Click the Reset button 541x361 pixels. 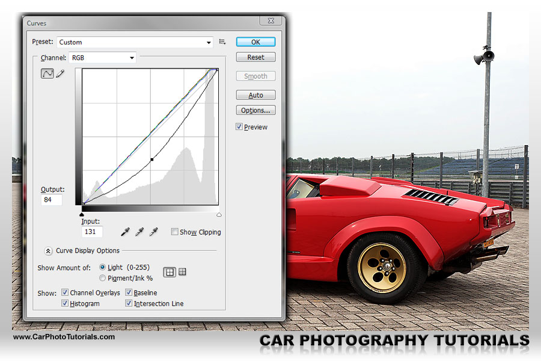(x=255, y=57)
